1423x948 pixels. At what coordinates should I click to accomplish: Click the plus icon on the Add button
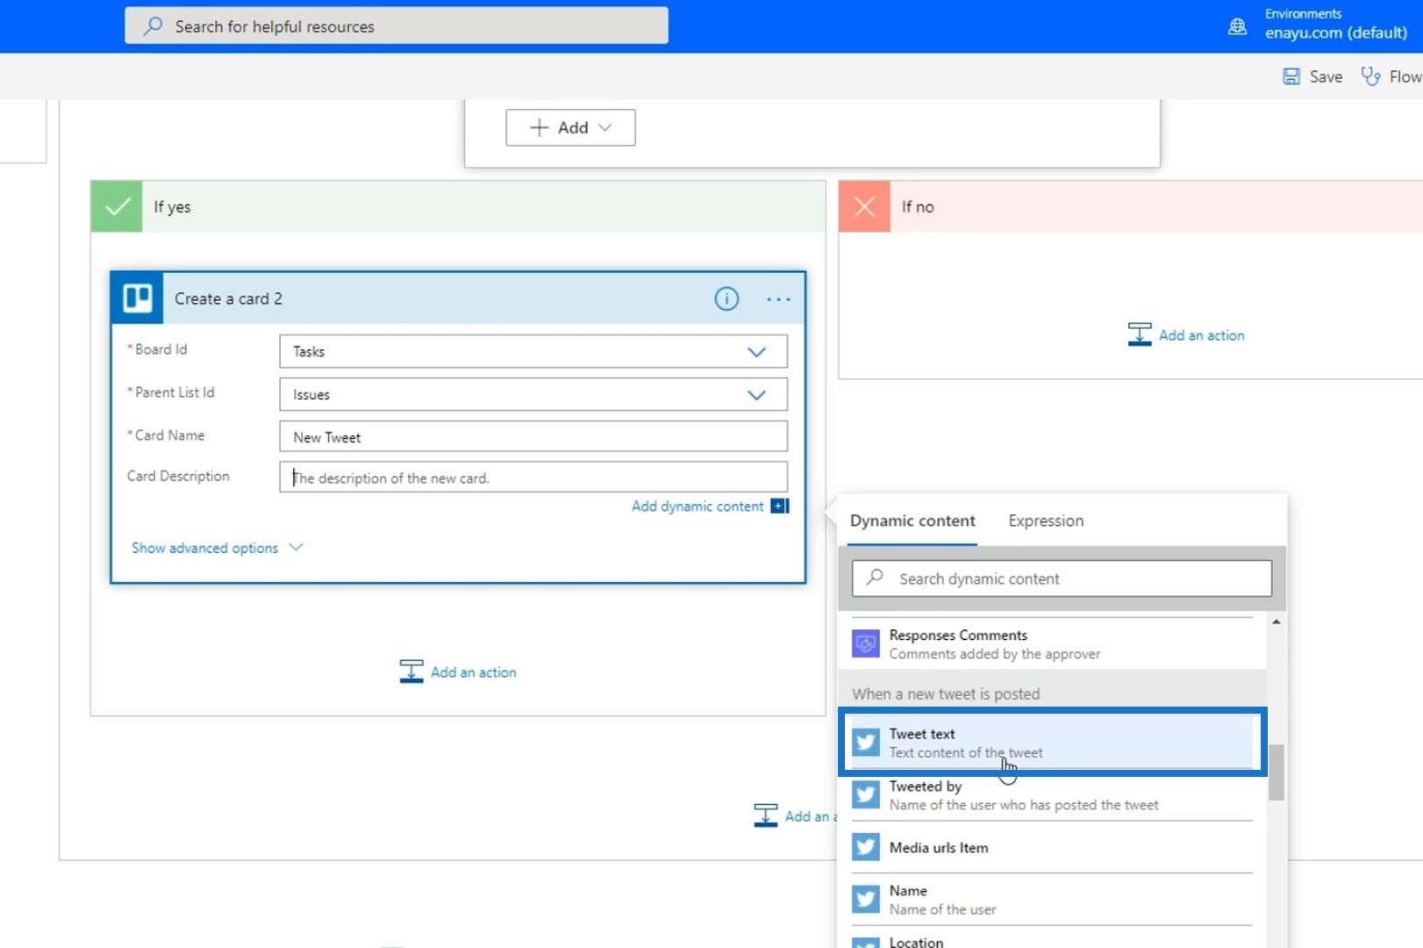tap(539, 127)
